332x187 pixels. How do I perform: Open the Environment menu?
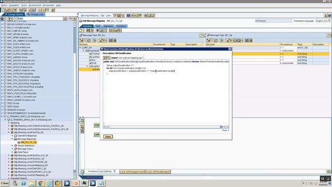point(35,5)
